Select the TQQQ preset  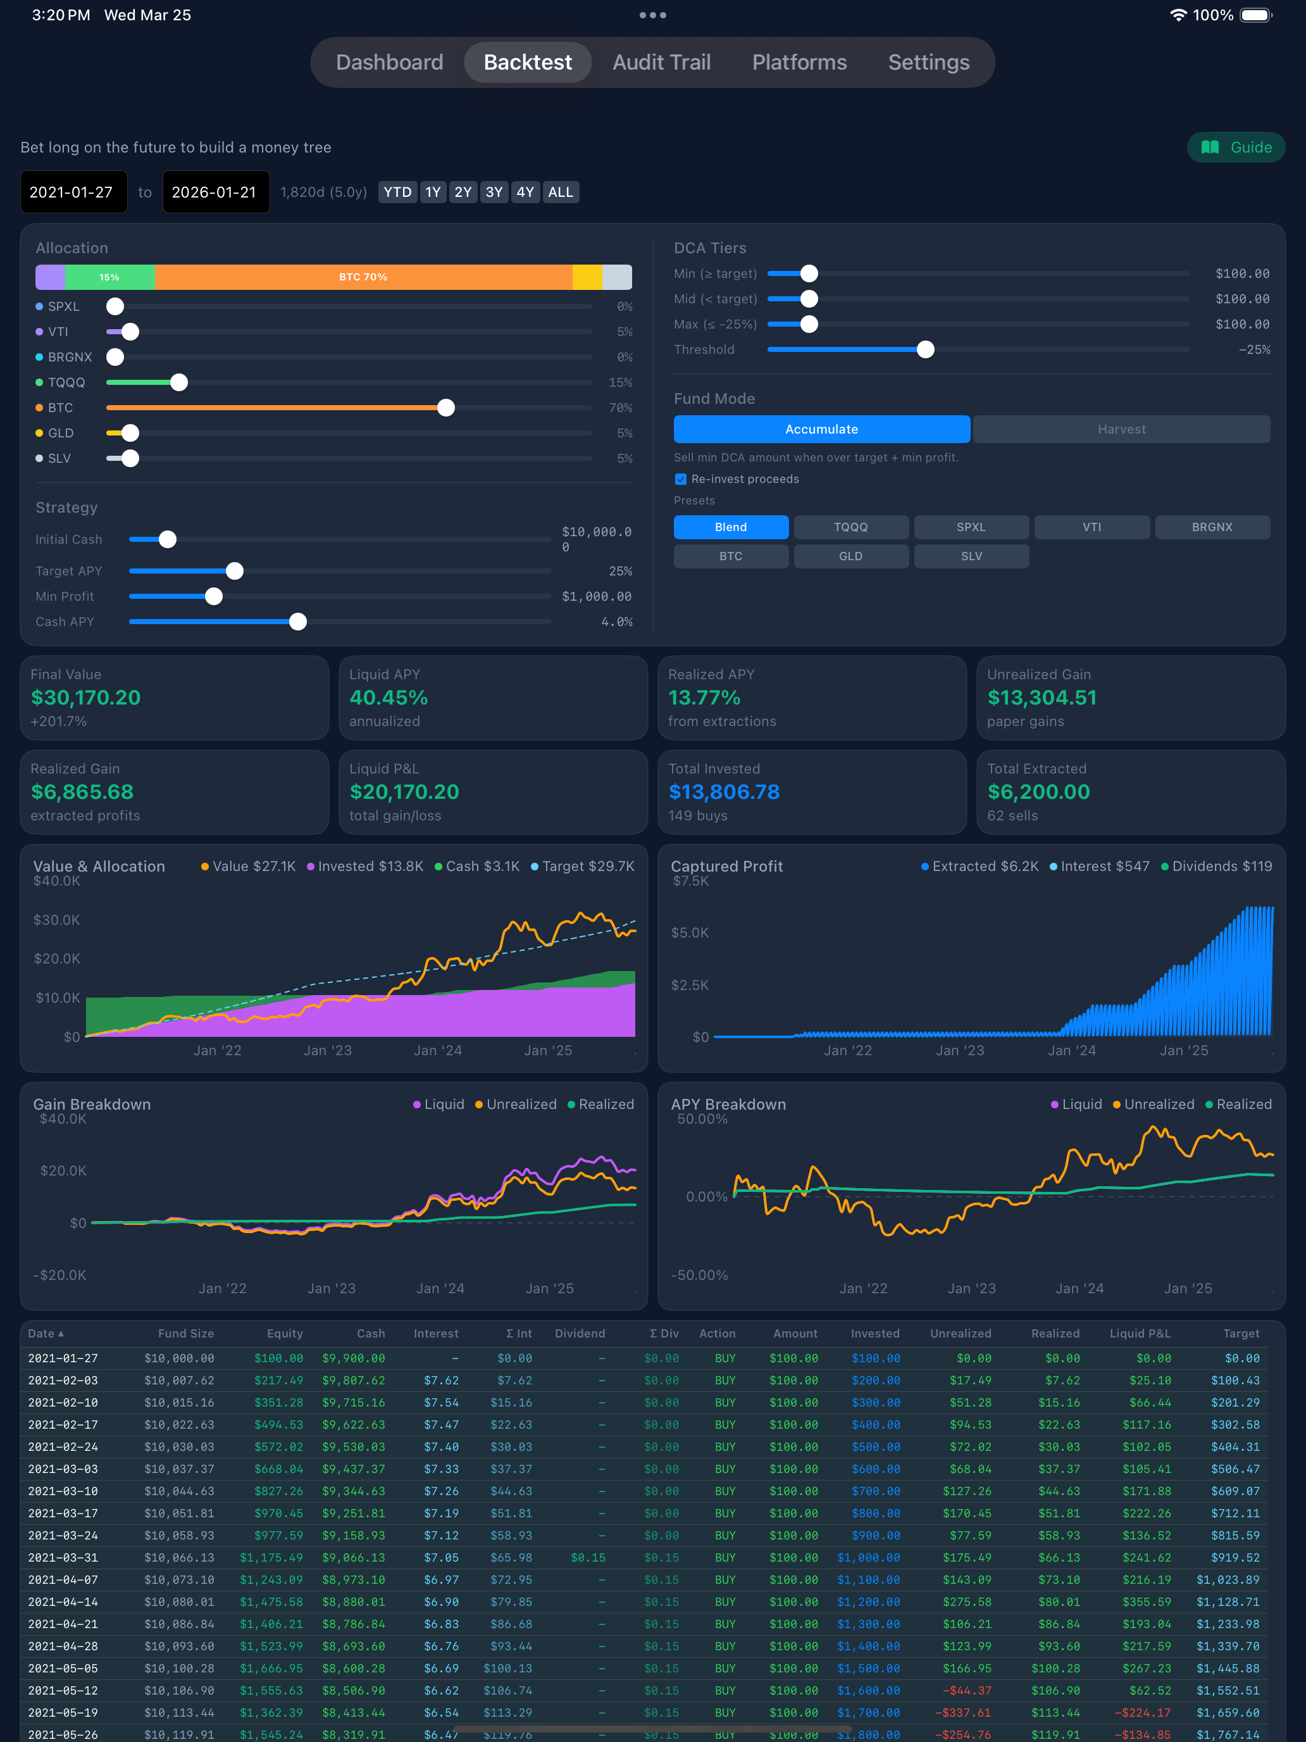(851, 527)
